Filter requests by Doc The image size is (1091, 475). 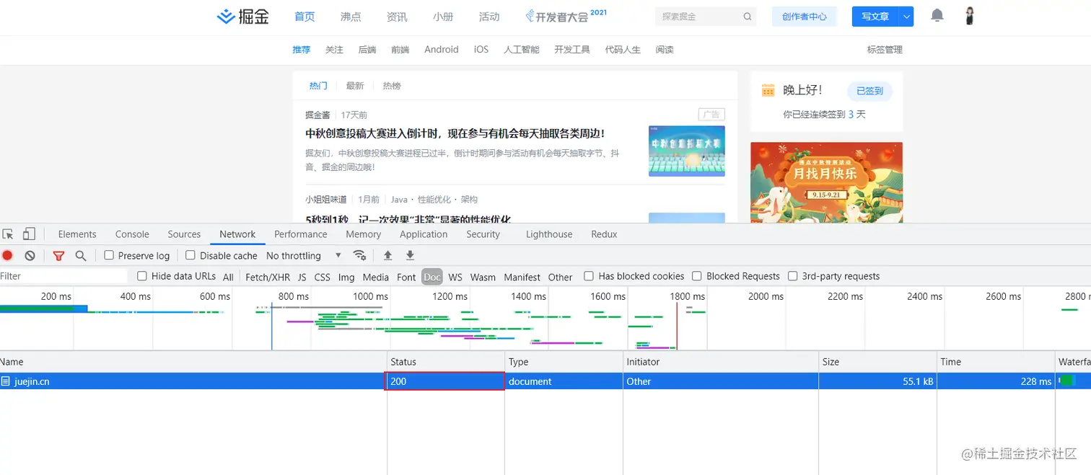(x=432, y=277)
